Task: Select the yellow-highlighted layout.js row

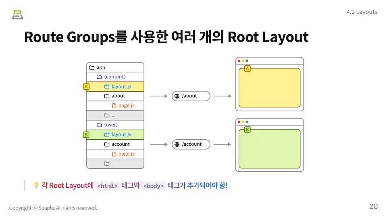Action: [x=115, y=87]
